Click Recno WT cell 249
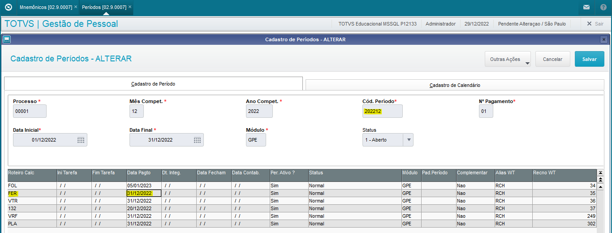Screen dimensions: 612x233 point(565,216)
